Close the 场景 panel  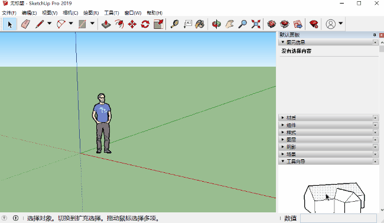pos(375,155)
